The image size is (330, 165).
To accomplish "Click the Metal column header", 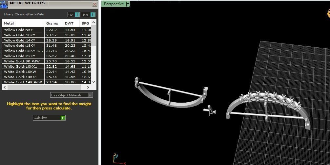I will click(23, 23).
